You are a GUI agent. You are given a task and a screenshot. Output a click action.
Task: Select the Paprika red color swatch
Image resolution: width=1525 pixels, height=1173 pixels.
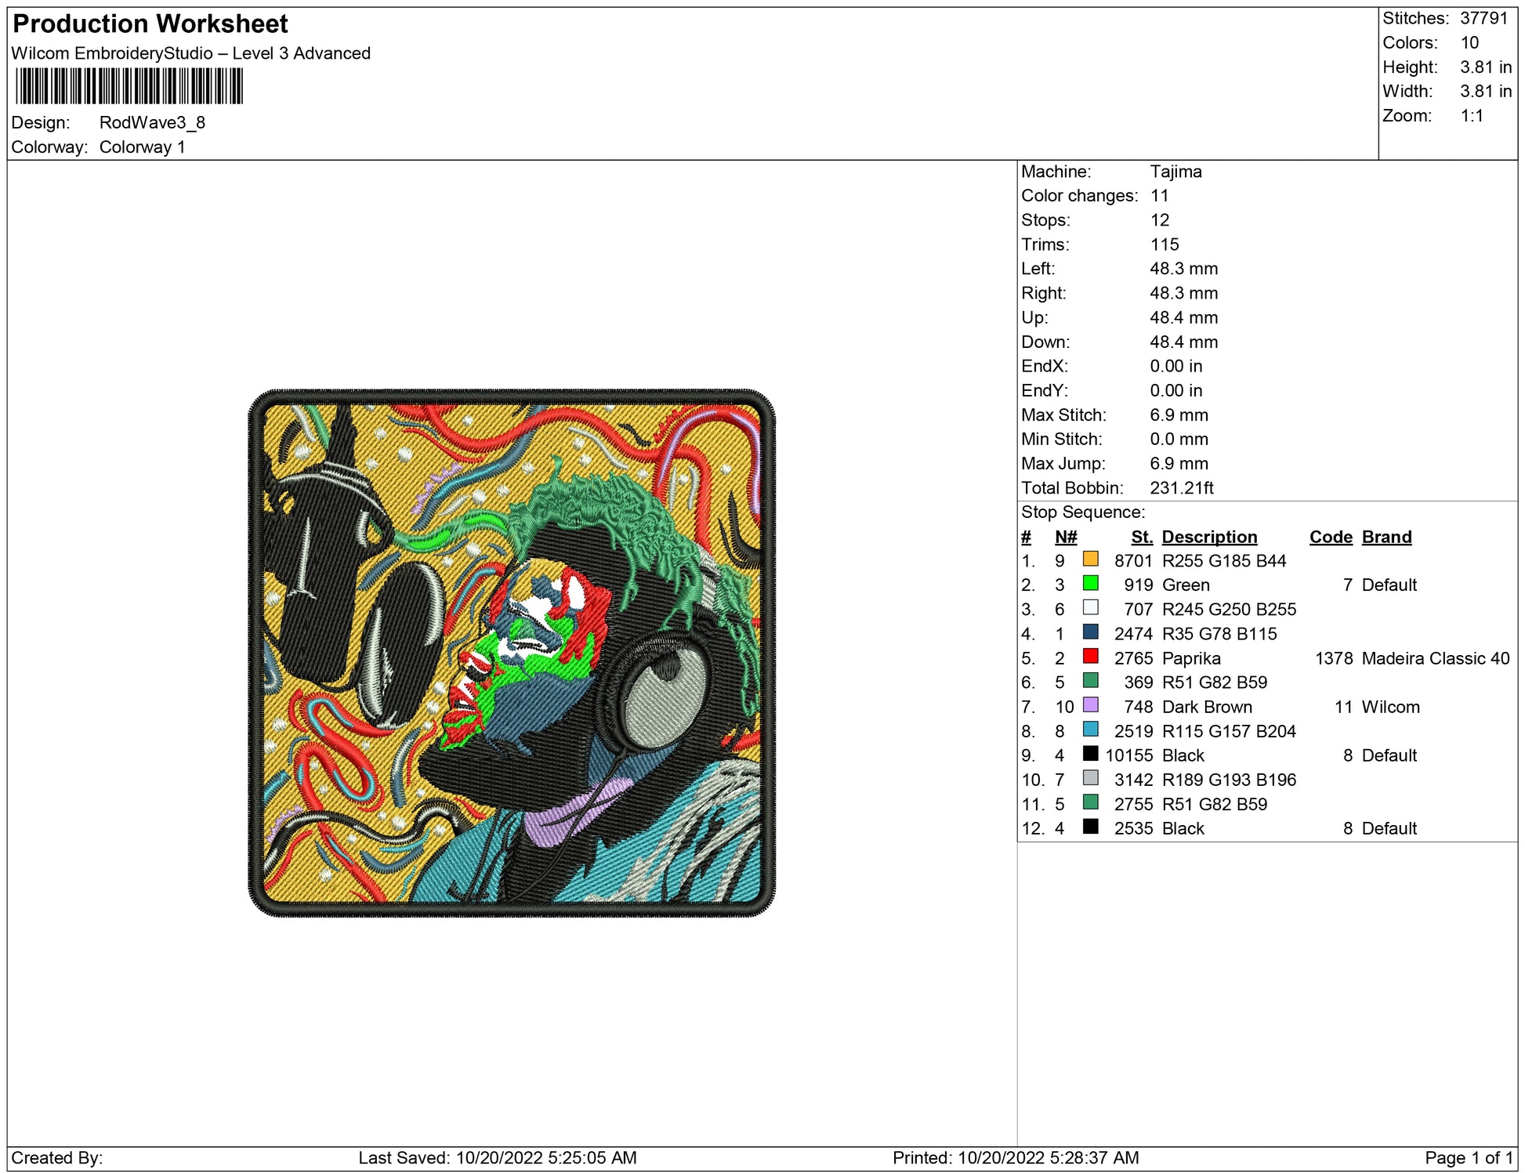[1090, 657]
